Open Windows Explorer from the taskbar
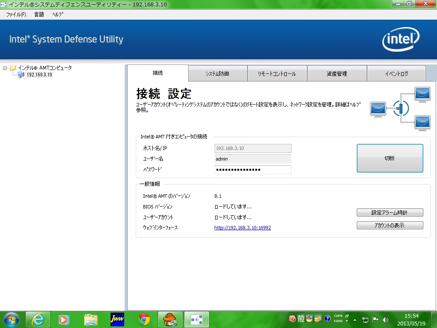This screenshot has width=437, height=328. [90, 319]
